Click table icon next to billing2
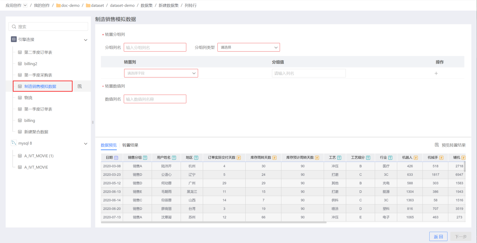This screenshot has width=477, height=243. 20,64
